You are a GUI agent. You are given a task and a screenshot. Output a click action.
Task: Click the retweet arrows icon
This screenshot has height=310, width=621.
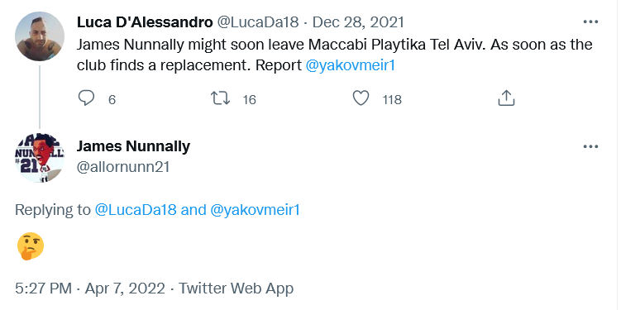pos(220,98)
